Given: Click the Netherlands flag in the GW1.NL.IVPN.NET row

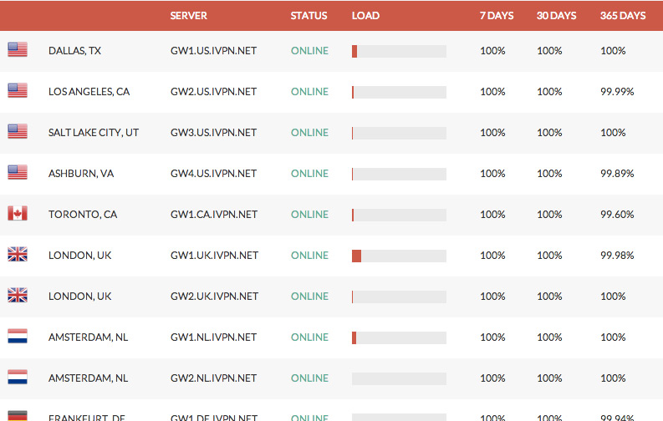Looking at the screenshot, I should (18, 337).
